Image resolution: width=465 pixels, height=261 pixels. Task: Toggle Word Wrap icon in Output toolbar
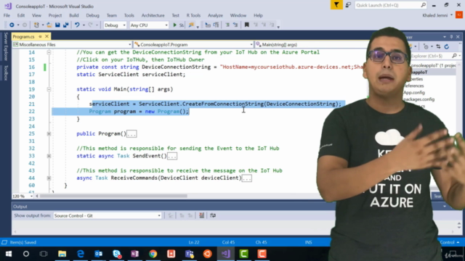pos(213,215)
